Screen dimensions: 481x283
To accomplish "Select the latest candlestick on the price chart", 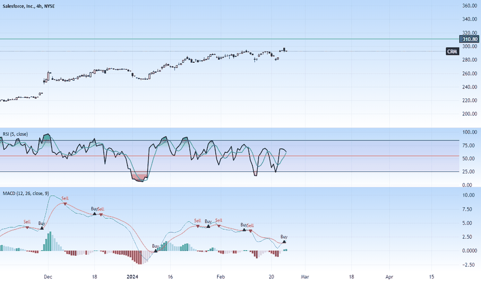I will click(x=286, y=51).
